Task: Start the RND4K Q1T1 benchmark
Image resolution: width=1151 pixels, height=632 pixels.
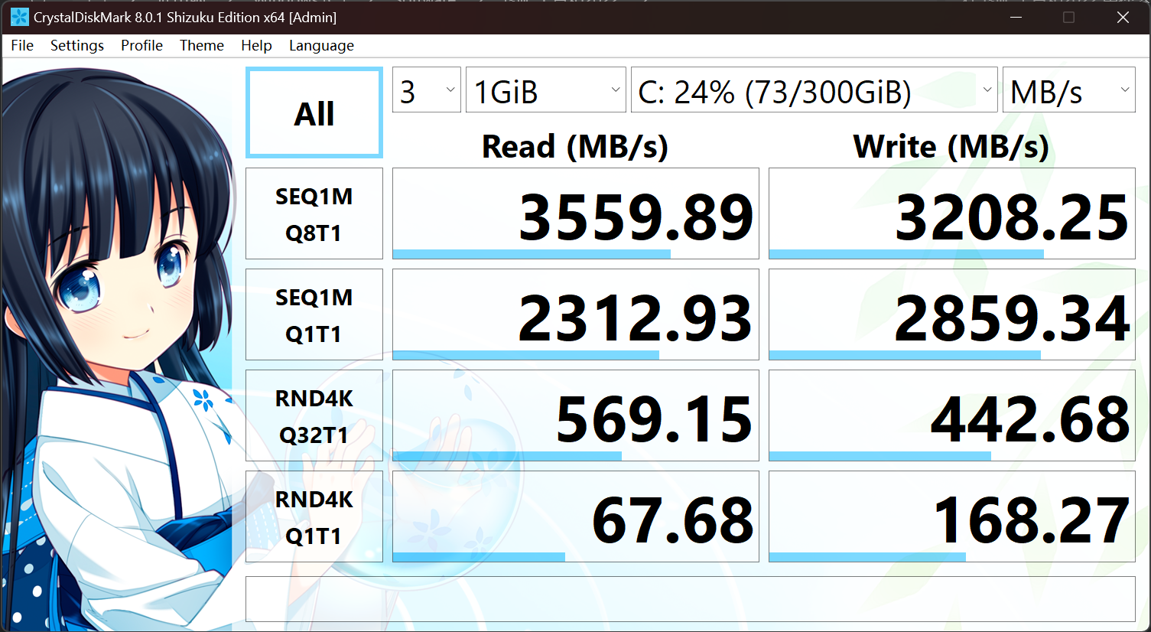Action: tap(314, 517)
